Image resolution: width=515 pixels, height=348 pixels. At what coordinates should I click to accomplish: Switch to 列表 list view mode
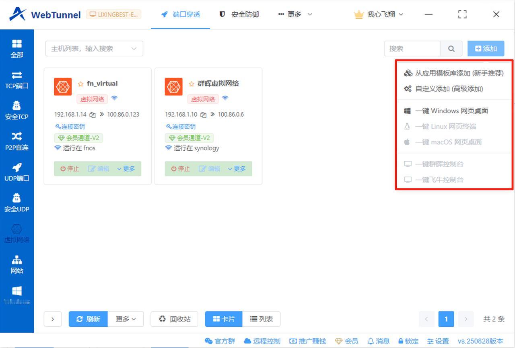[262, 319]
